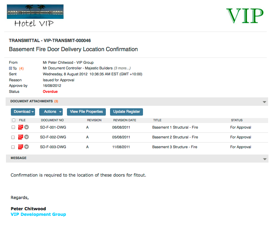
Task: Click the View File Properties button
Action: coord(86,112)
